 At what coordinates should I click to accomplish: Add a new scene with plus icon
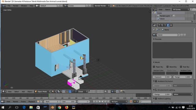tap(87, 6)
